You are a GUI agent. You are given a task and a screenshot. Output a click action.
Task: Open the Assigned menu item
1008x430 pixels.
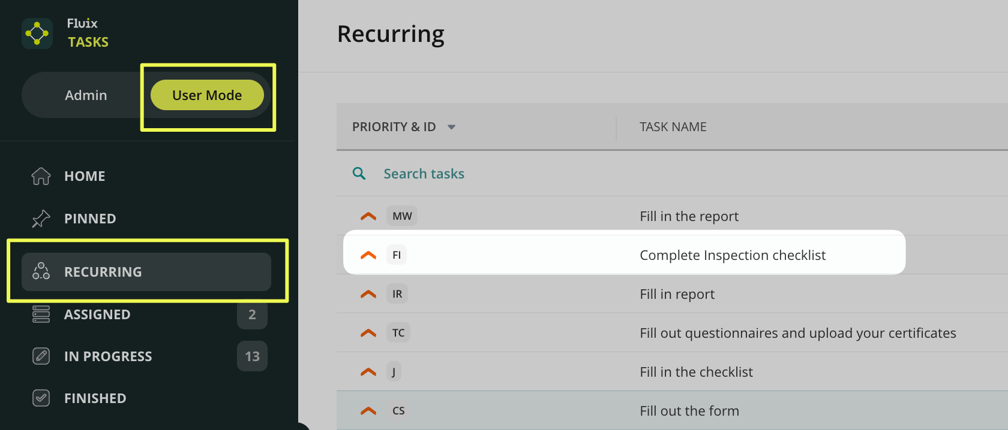pyautogui.click(x=97, y=314)
